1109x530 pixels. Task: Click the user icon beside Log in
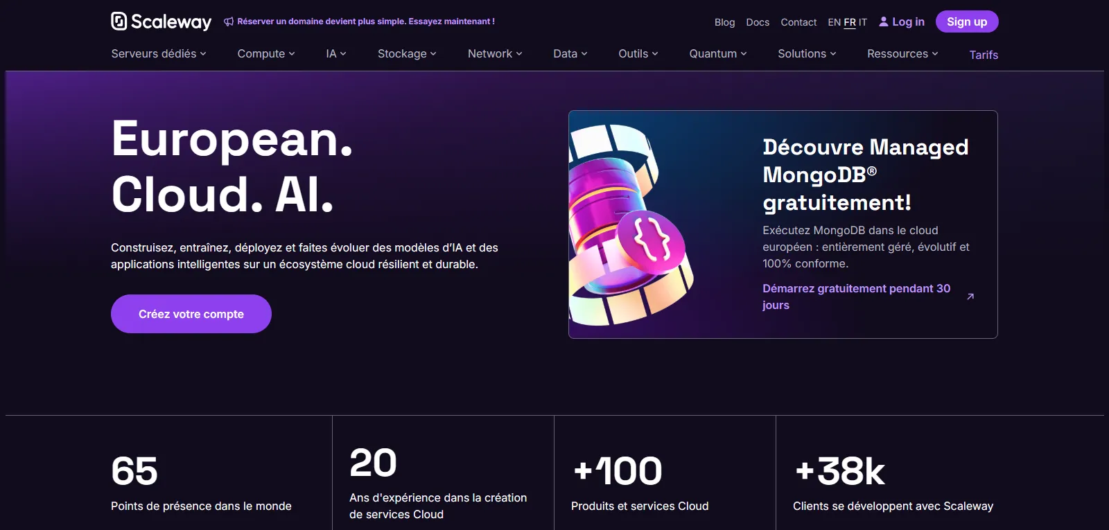click(x=884, y=21)
